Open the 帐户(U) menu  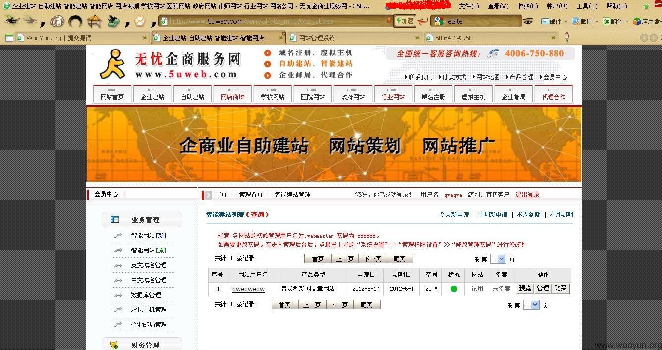557,6
